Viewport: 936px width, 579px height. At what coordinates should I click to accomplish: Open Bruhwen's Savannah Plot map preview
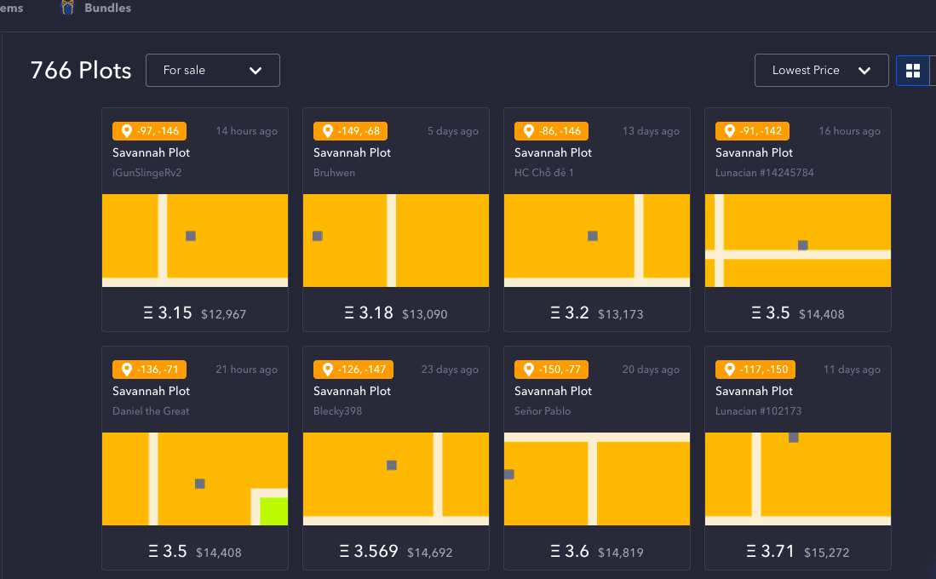pyautogui.click(x=396, y=240)
